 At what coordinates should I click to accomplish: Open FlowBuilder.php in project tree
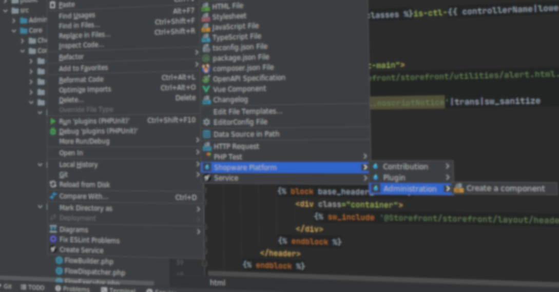coord(88,261)
